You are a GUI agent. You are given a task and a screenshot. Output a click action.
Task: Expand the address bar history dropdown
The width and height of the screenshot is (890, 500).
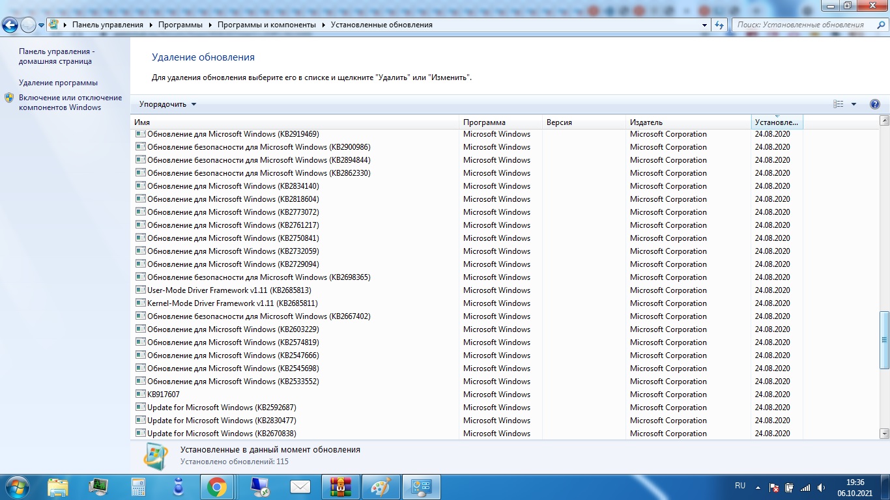coord(704,25)
